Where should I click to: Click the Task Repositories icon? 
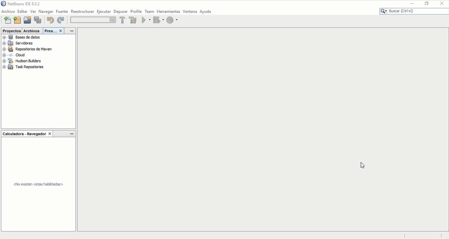pos(11,67)
